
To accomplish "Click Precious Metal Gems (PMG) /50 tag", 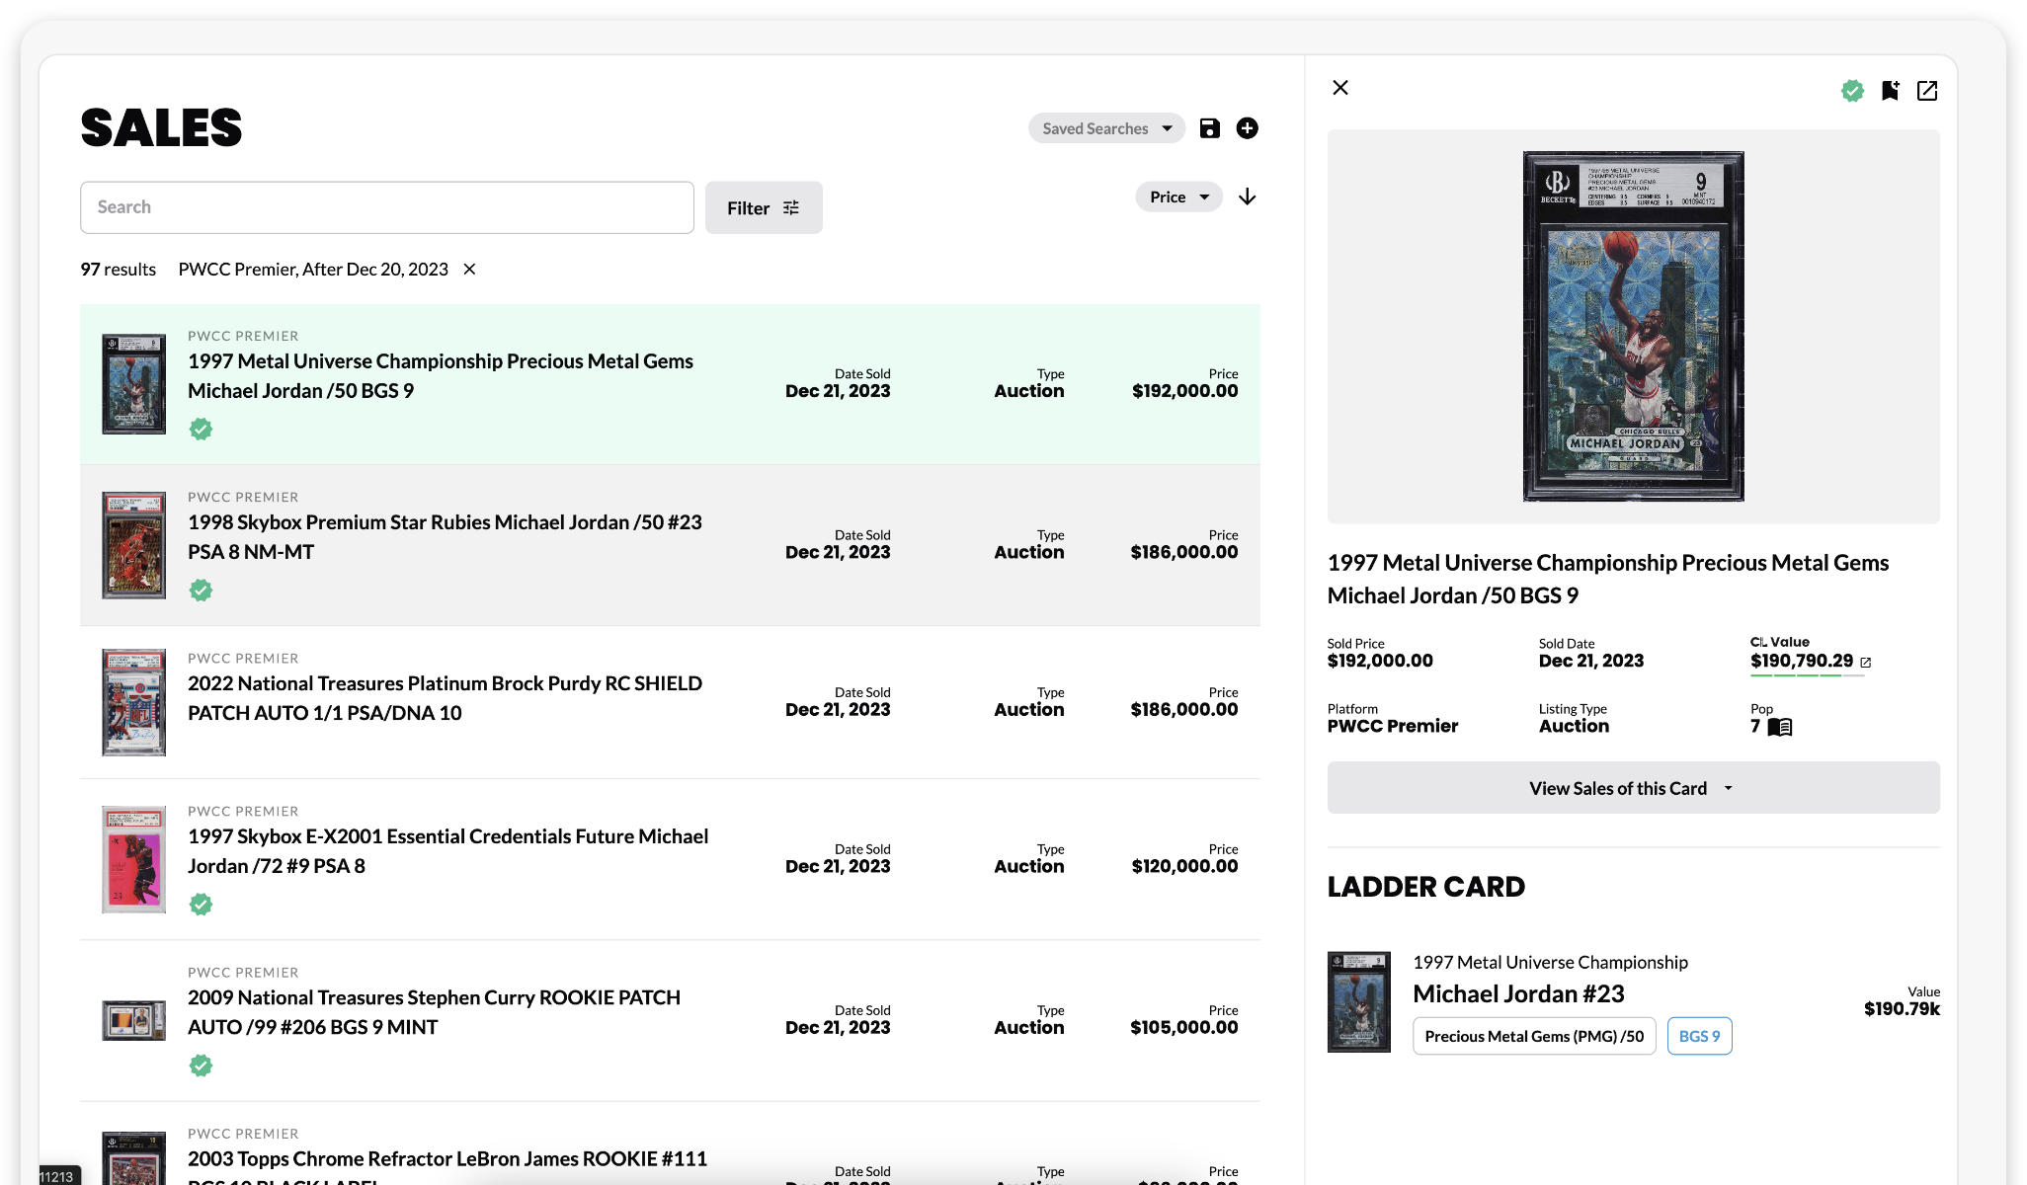I will pyautogui.click(x=1534, y=1036).
